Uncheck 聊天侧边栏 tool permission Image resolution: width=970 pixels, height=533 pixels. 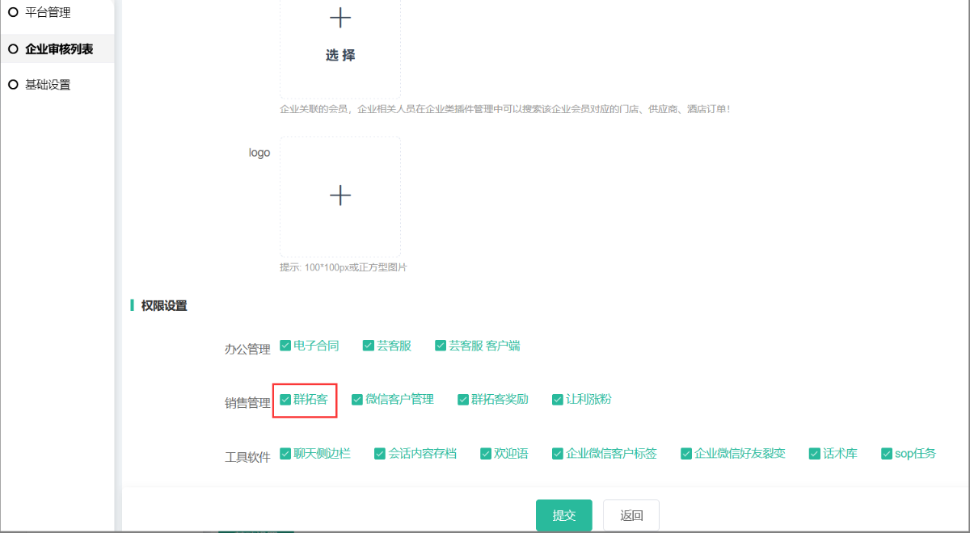pos(285,454)
